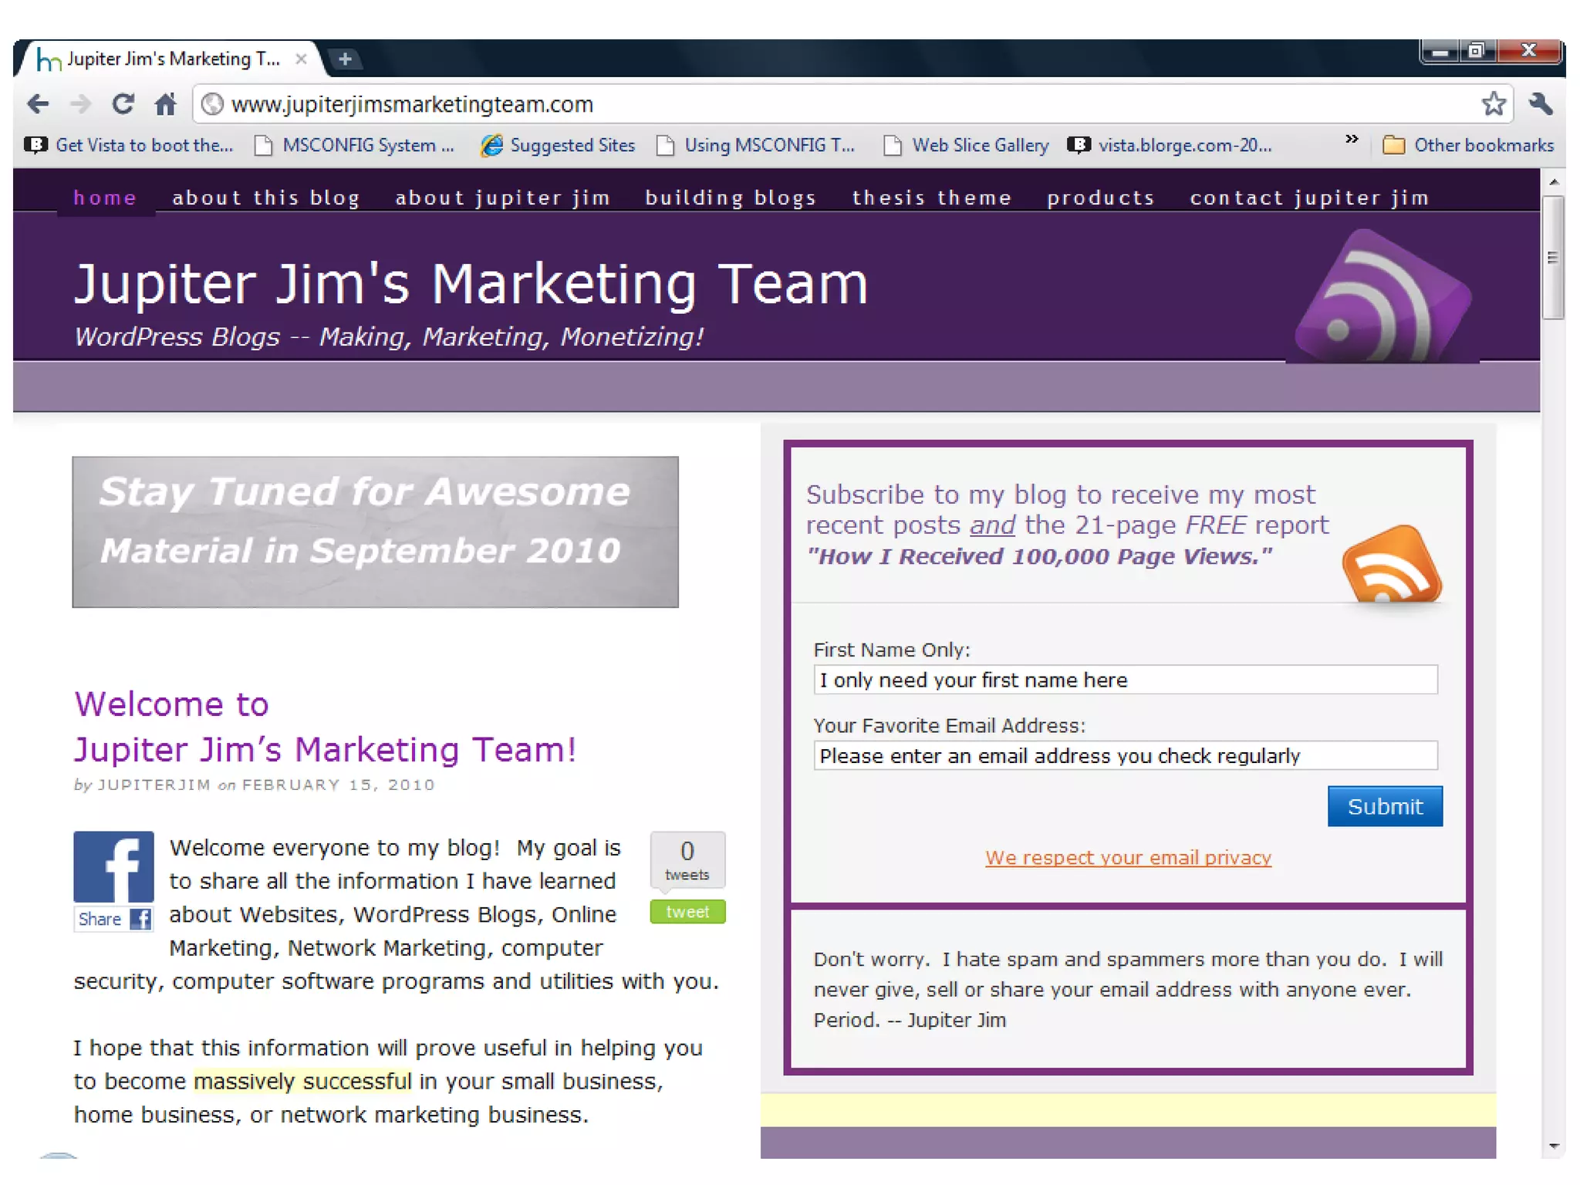
Task: Close the Jupiter Jim's Marketing tab
Action: point(302,59)
